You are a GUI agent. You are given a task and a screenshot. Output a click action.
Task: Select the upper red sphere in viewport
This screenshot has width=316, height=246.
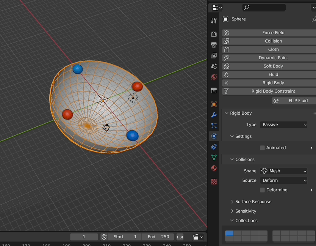(x=137, y=87)
